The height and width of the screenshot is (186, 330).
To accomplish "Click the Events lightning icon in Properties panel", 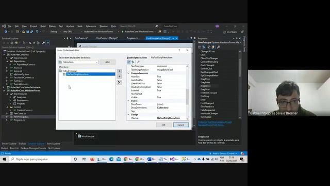I will [213, 47].
